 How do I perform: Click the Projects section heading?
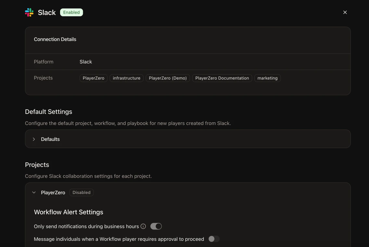[x=37, y=164]
